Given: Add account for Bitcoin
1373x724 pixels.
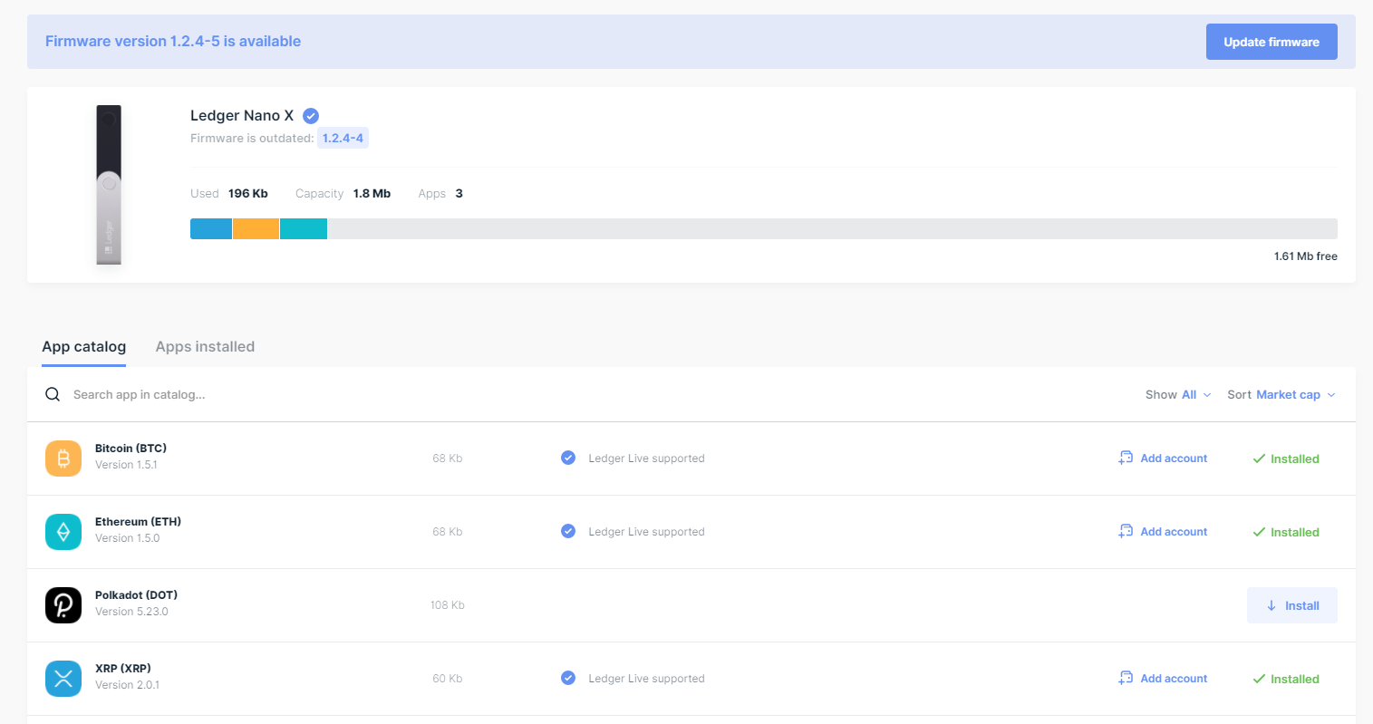Looking at the screenshot, I should pos(1163,459).
